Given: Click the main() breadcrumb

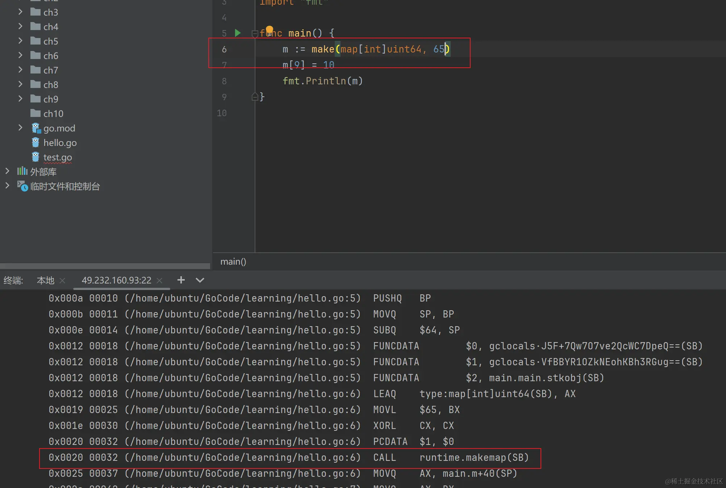Looking at the screenshot, I should (x=233, y=261).
